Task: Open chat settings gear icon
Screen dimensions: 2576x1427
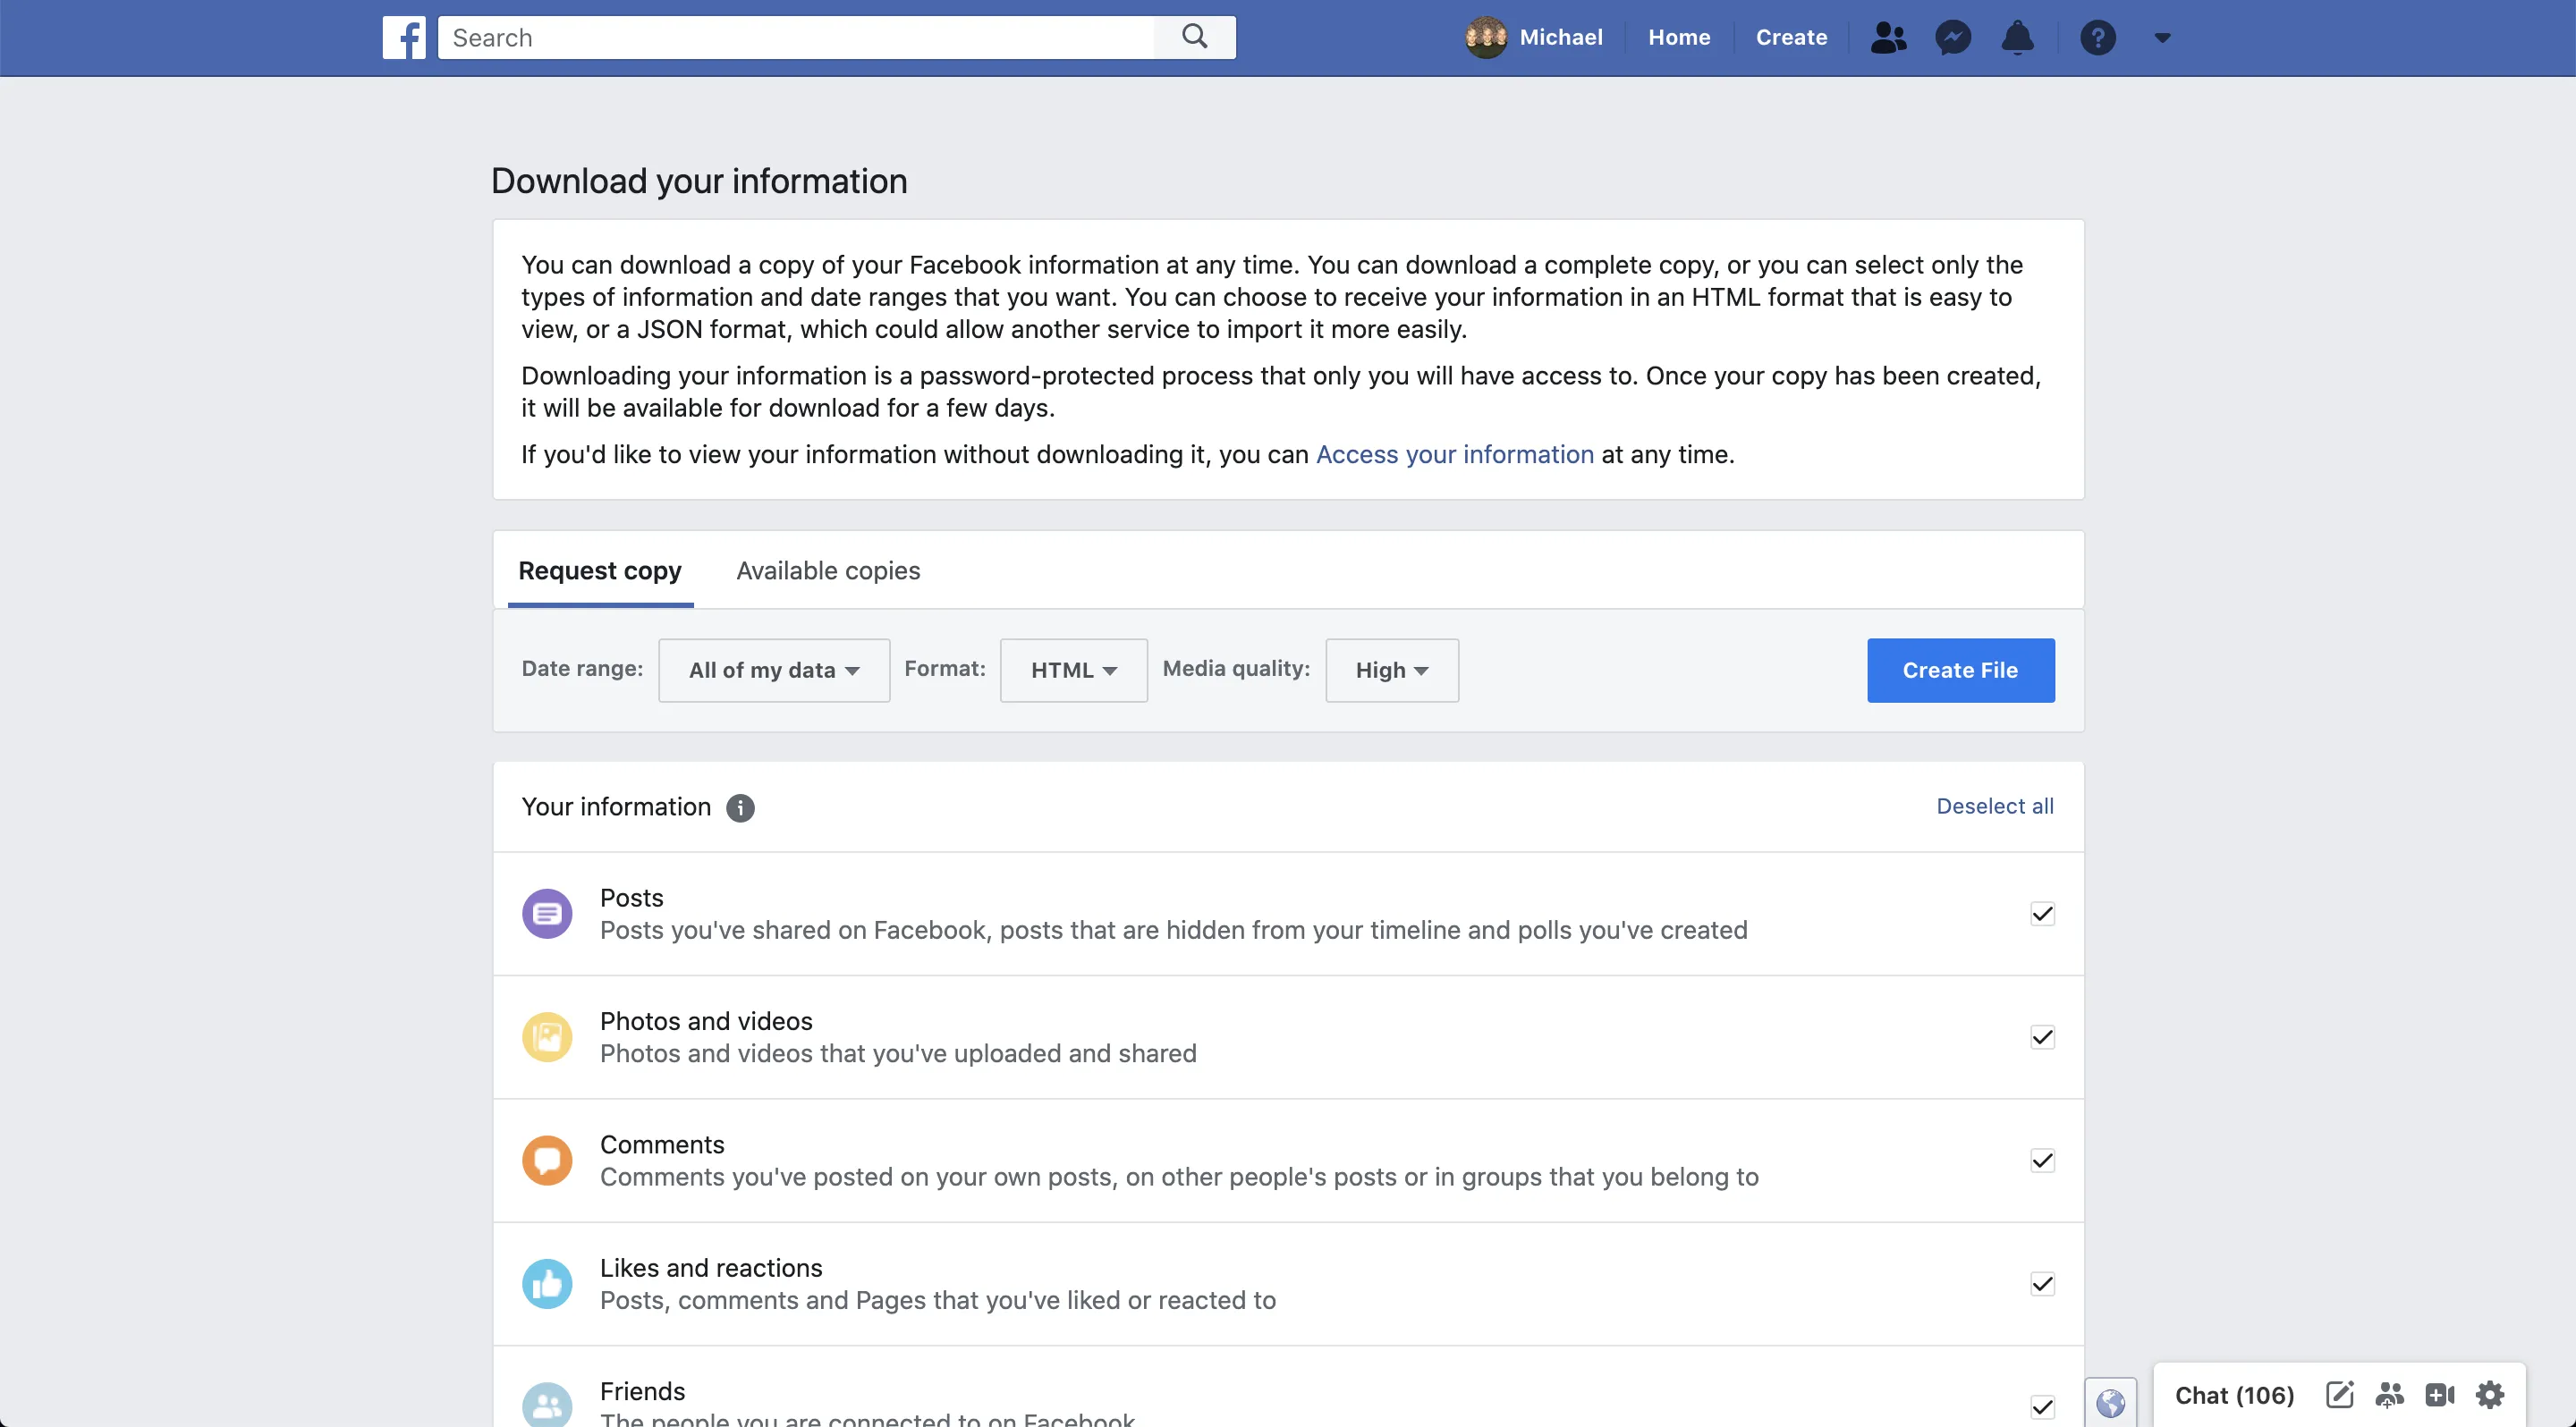Action: (x=2489, y=1394)
